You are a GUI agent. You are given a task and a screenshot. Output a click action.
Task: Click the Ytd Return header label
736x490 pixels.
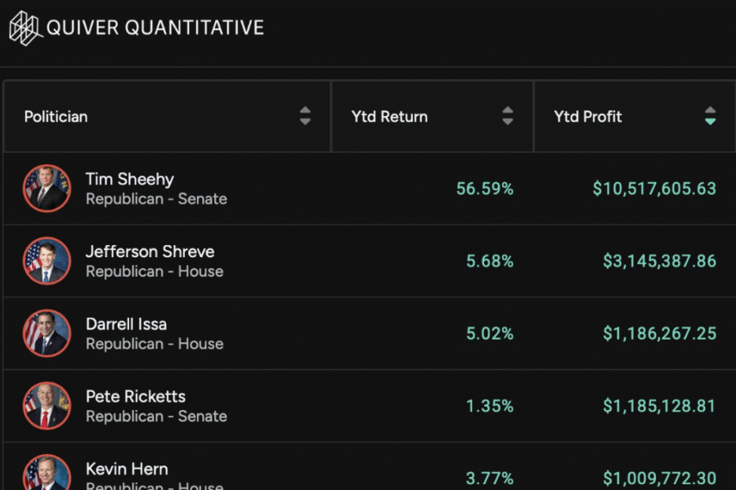click(x=389, y=117)
